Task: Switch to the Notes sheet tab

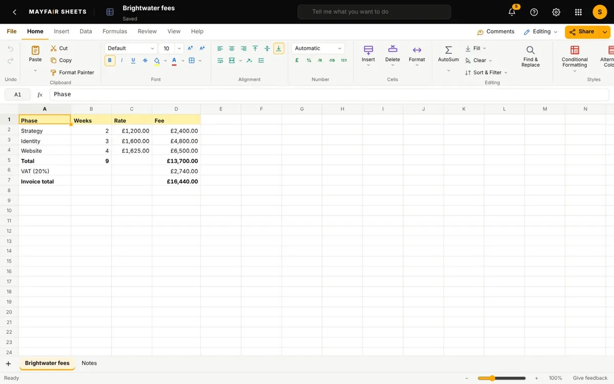Action: click(89, 363)
